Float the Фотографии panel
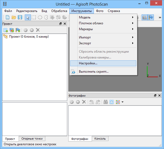 tap(155, 96)
